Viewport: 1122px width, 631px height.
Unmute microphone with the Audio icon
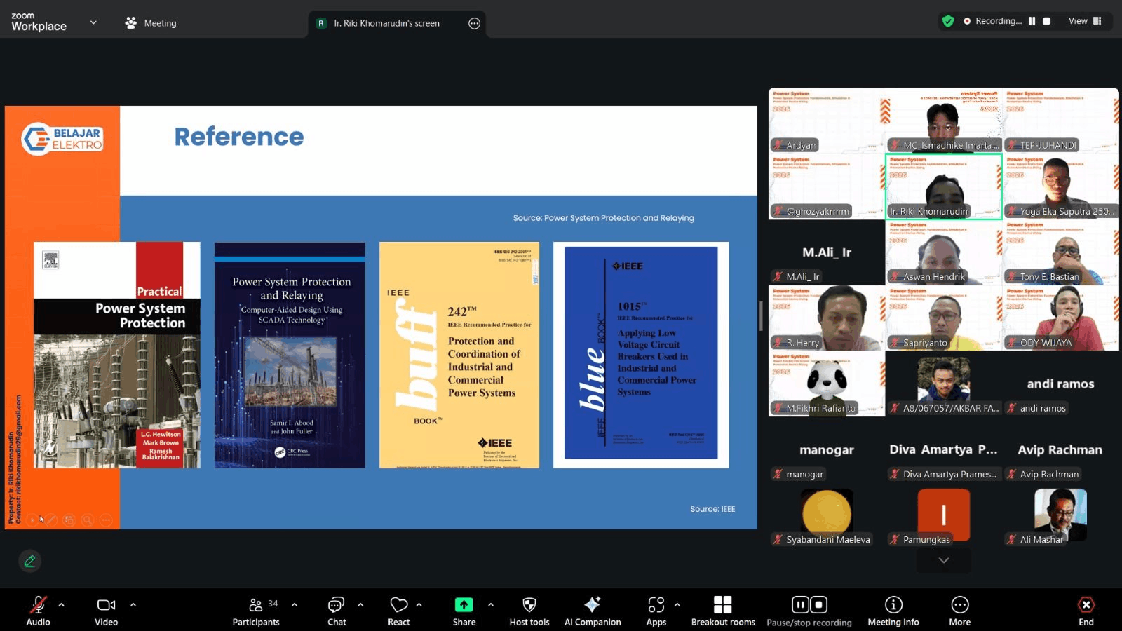tap(38, 605)
